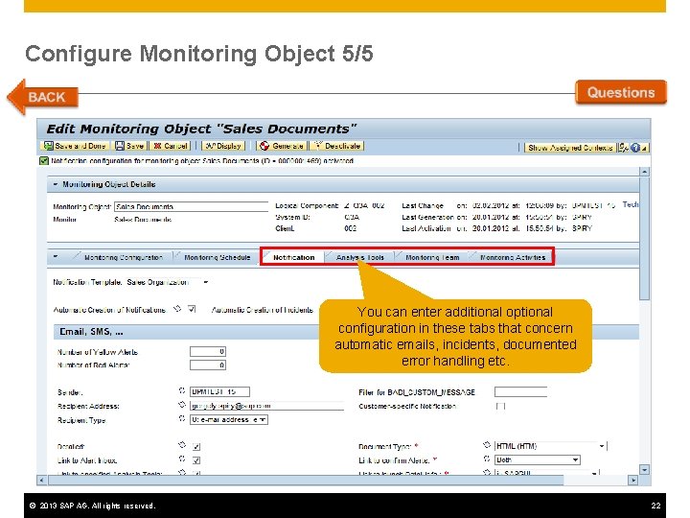The width and height of the screenshot is (690, 518).
Task: Edit Number of Yellow Alerts field
Action: pos(208,351)
